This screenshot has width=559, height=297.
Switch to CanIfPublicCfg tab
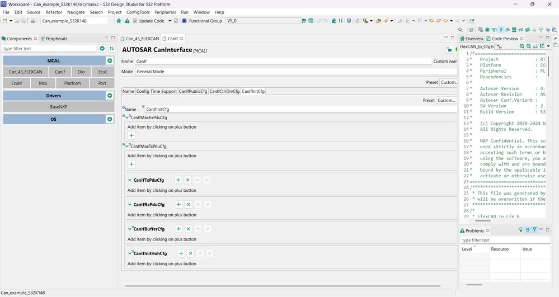tap(193, 91)
